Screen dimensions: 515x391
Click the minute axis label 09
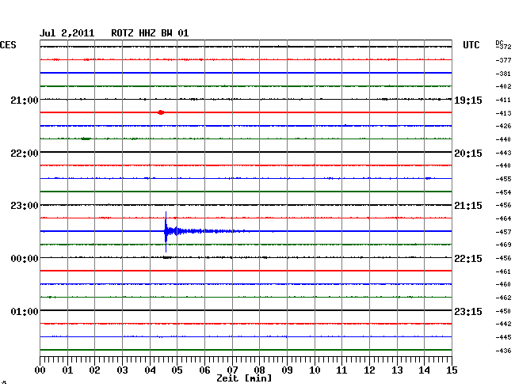(287, 370)
